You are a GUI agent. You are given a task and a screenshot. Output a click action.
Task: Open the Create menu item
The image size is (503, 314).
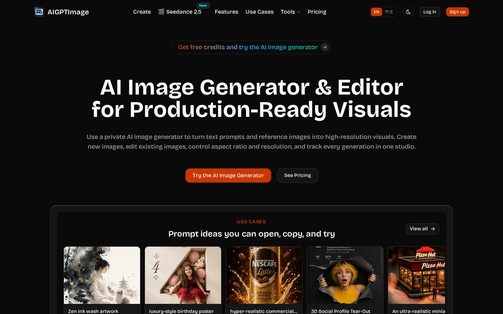[x=142, y=12]
